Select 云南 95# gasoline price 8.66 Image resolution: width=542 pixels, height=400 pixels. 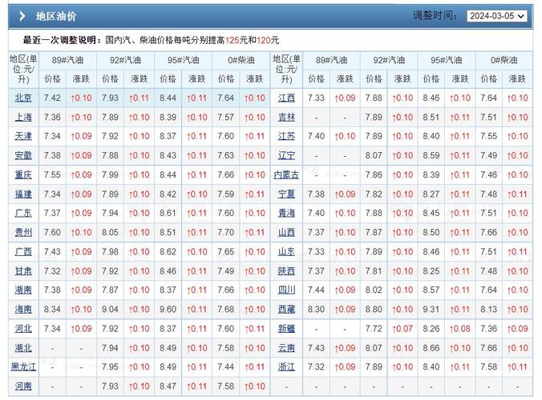click(431, 348)
